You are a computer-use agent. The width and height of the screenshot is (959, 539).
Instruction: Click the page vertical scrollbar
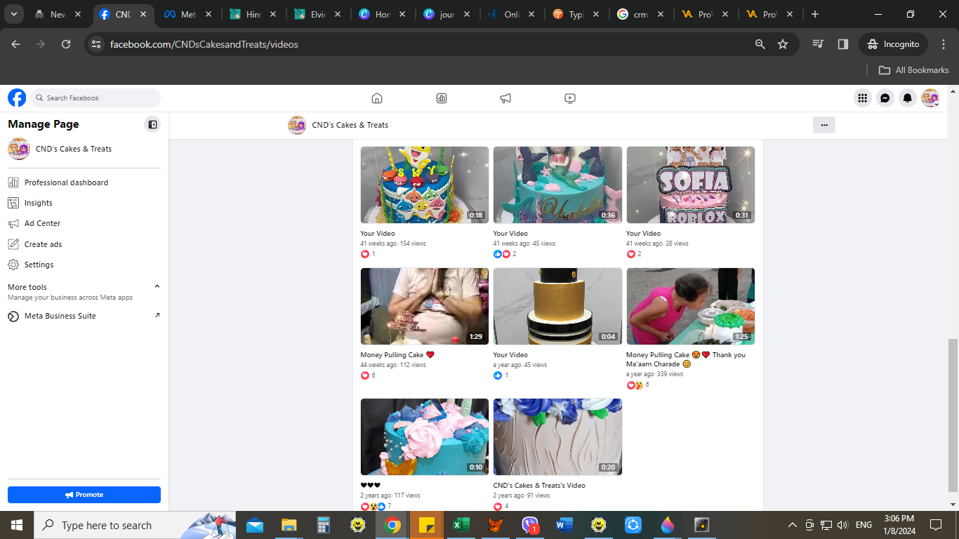tap(952, 415)
